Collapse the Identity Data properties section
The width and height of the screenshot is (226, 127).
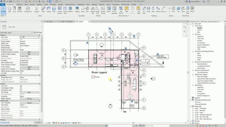pyautogui.click(x=40, y=101)
